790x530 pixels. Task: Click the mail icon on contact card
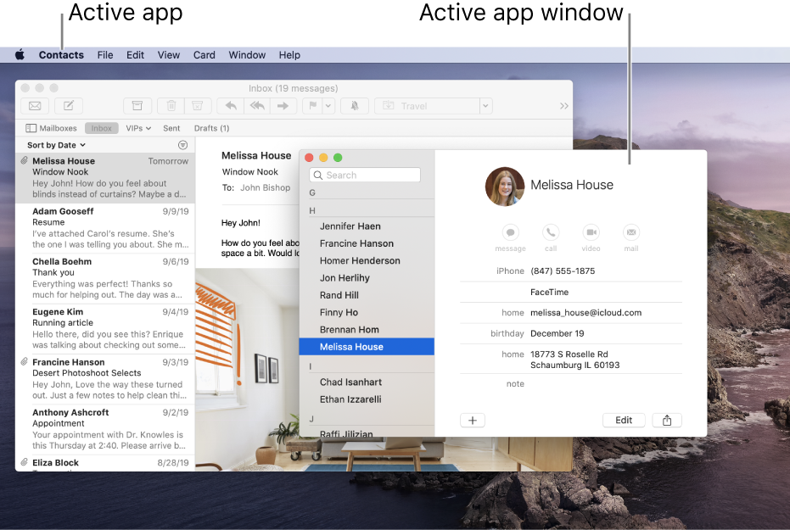630,232
